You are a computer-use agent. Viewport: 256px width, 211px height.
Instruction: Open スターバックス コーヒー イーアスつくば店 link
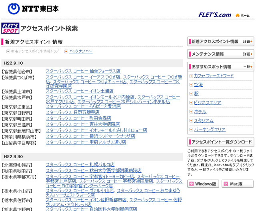pos(83,77)
